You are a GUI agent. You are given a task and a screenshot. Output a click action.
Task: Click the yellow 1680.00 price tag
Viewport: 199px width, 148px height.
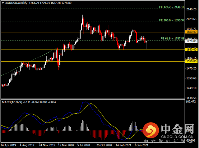tap(191, 49)
